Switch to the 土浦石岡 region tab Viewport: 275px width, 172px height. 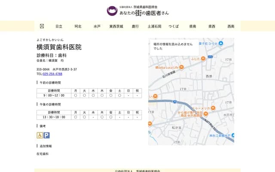tap(154, 26)
